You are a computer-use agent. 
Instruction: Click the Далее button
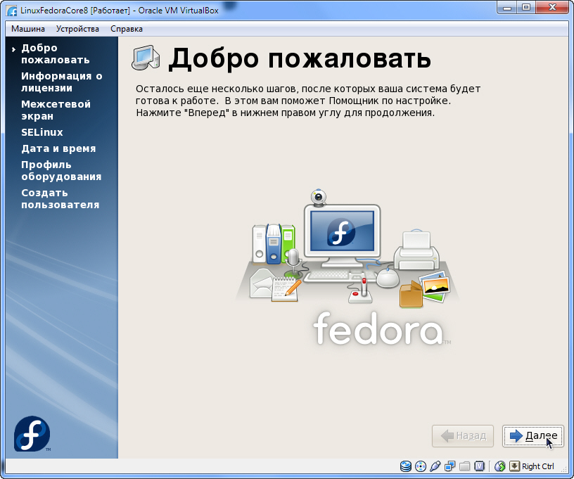532,436
